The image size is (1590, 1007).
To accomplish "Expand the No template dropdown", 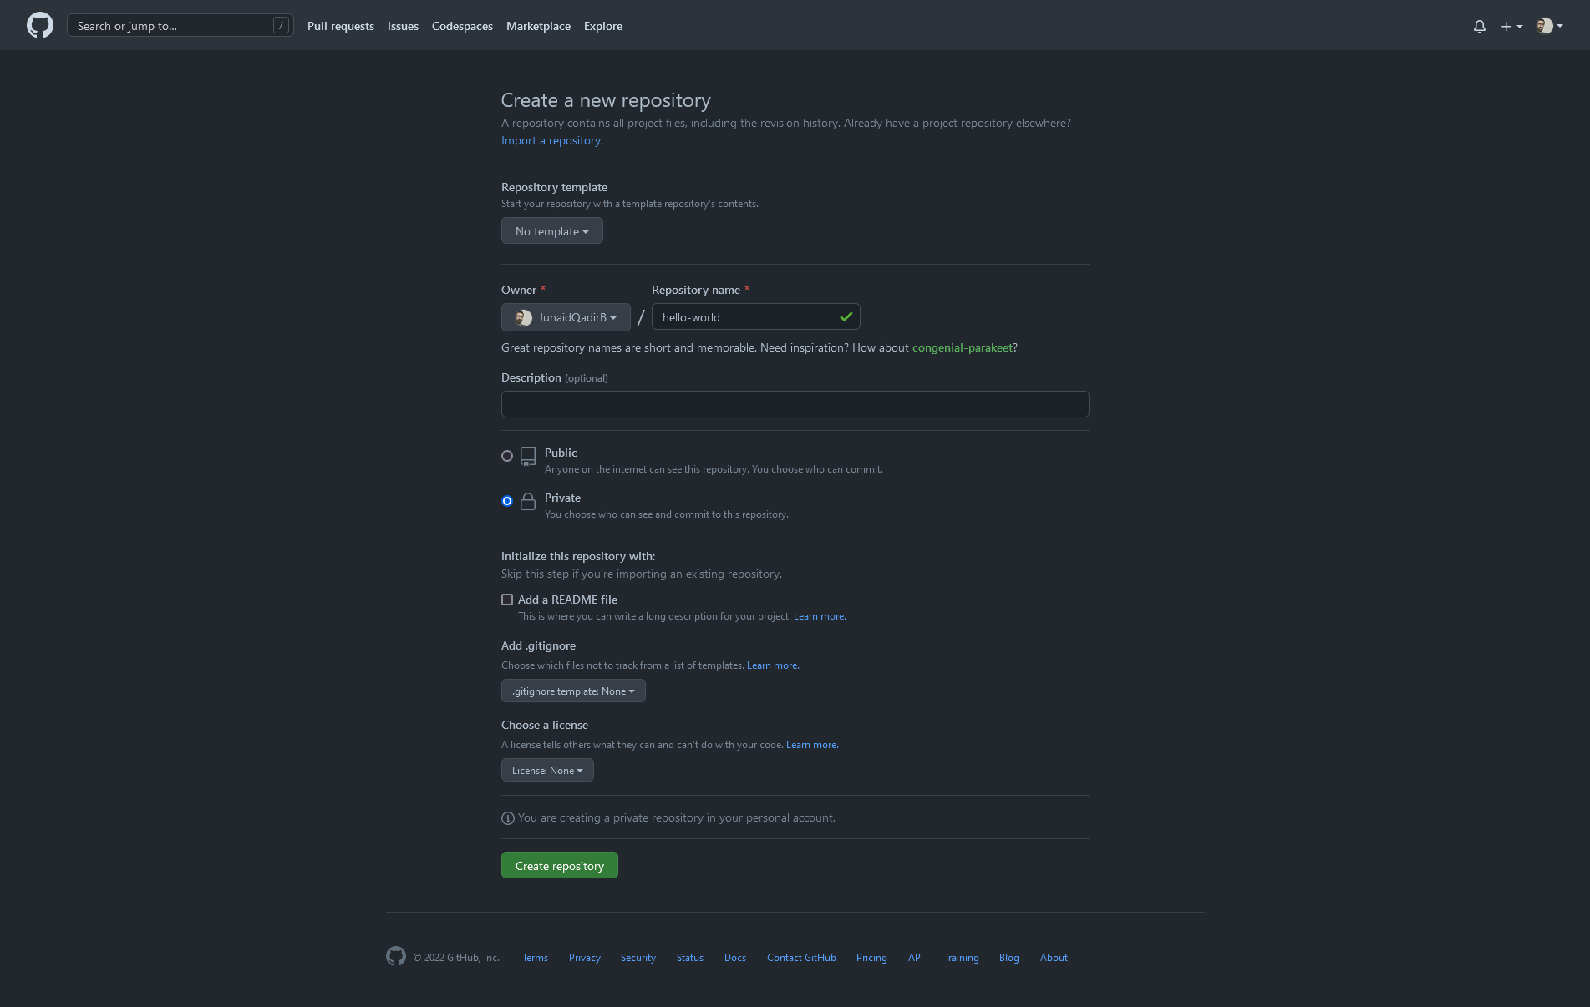I will tap(552, 231).
